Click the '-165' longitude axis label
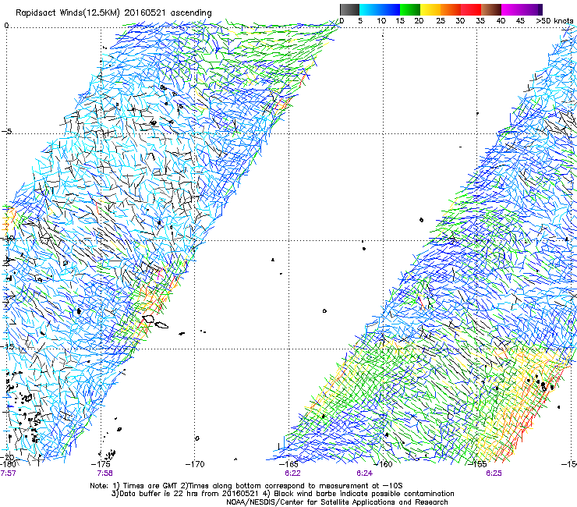The image size is (577, 507). (x=288, y=464)
